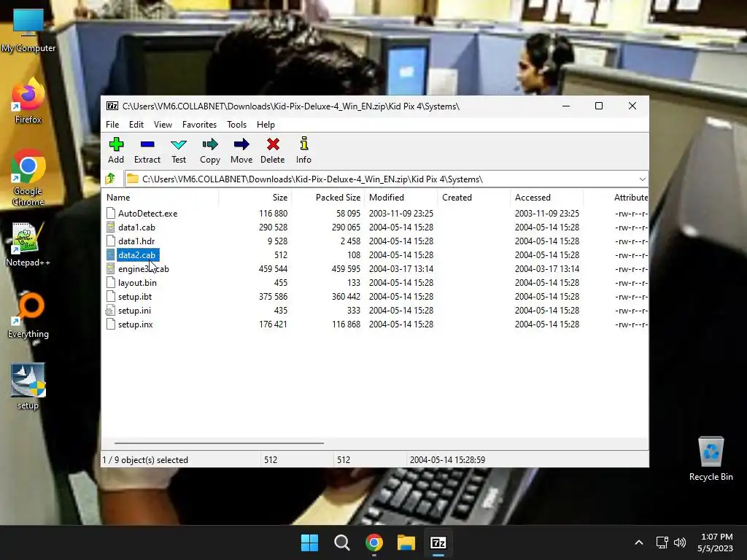Screen dimensions: 747x560
Task: Open the Info toolbar button
Action: point(303,150)
